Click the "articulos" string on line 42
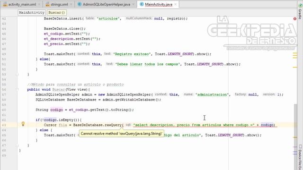This screenshot has height=170, width=303. click(x=108, y=18)
